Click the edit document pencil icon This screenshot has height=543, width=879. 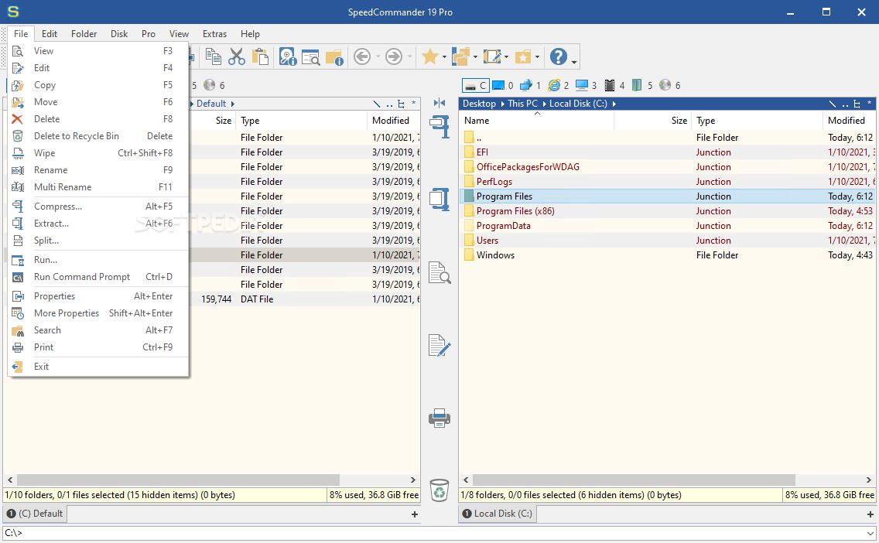(x=440, y=345)
